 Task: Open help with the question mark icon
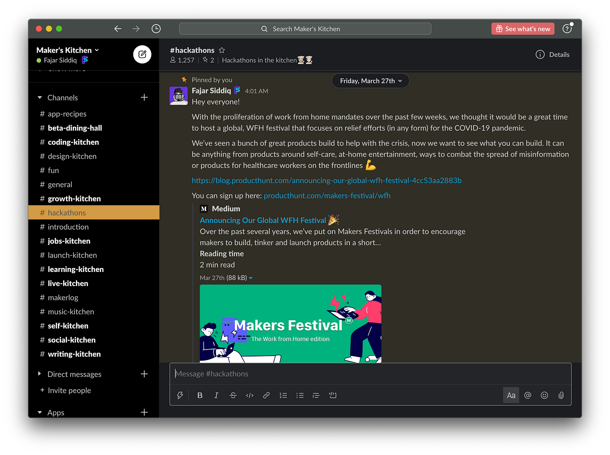(x=567, y=29)
